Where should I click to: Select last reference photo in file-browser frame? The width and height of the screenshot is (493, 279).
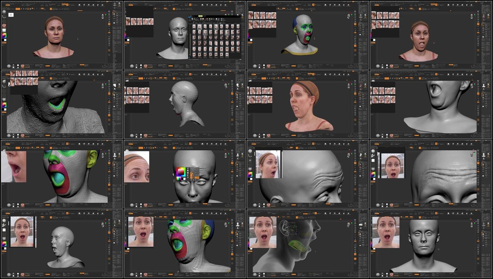pos(151,21)
